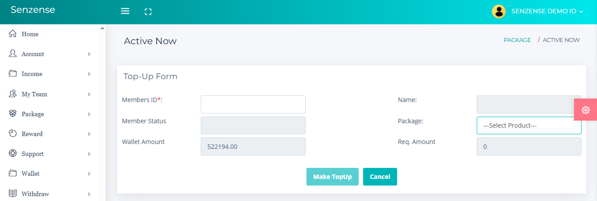
Task: Toggle fullscreen mode icon
Action: [148, 11]
